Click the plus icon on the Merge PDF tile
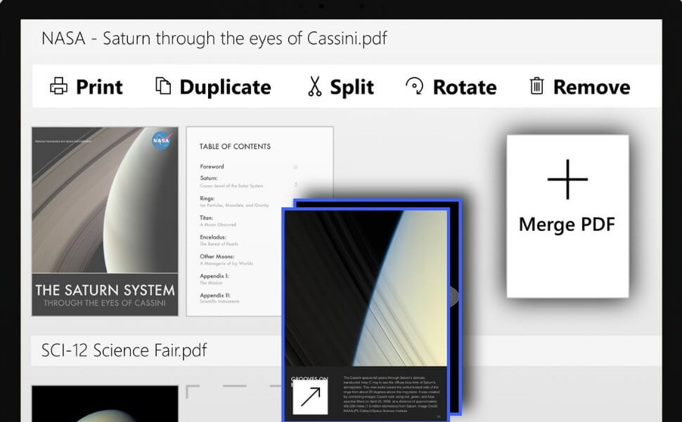Screen dimensions: 682x422 (567, 180)
